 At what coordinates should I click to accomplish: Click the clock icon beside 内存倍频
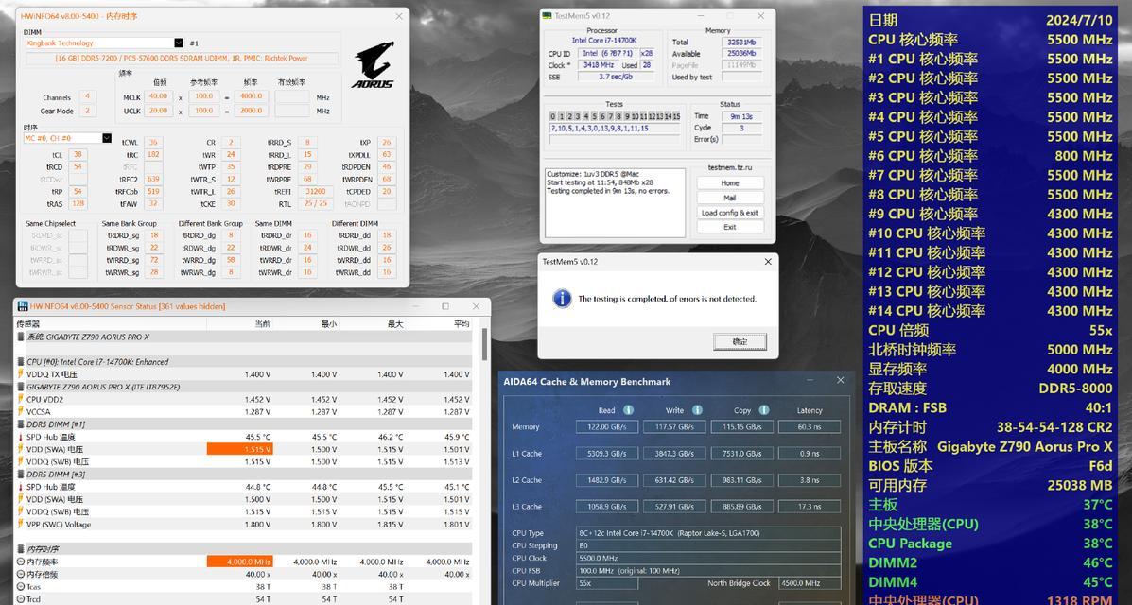pos(20,574)
